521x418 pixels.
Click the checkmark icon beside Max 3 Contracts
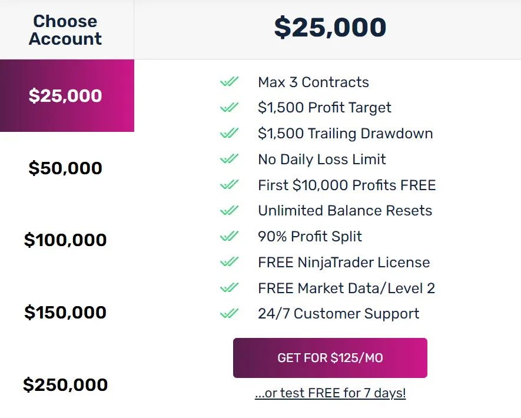pos(229,81)
